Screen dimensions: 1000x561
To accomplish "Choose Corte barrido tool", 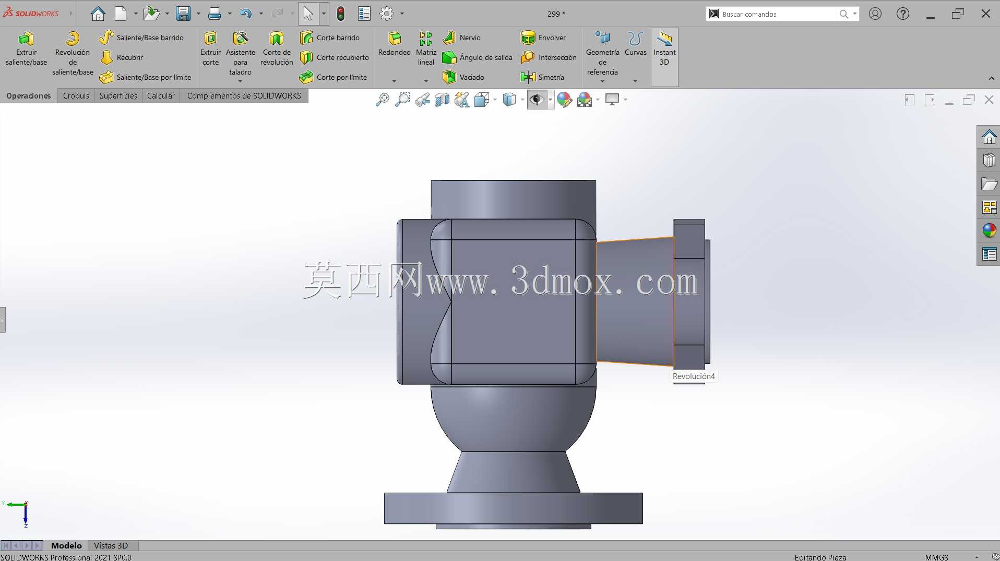I will click(x=330, y=38).
